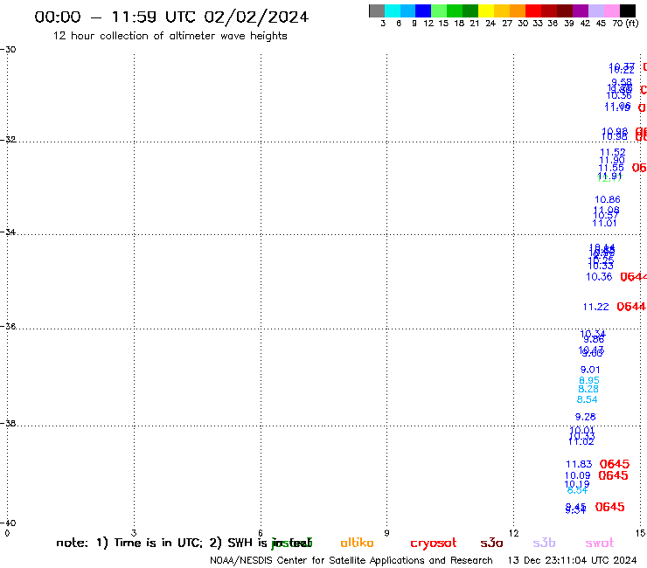Click the -38 latitude axis label
Image resolution: width=647 pixels, height=568 pixels.
[8, 423]
